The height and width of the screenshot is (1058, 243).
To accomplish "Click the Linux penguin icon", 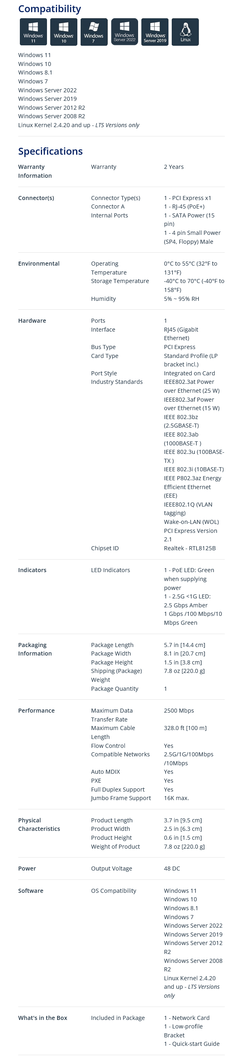I will [185, 32].
